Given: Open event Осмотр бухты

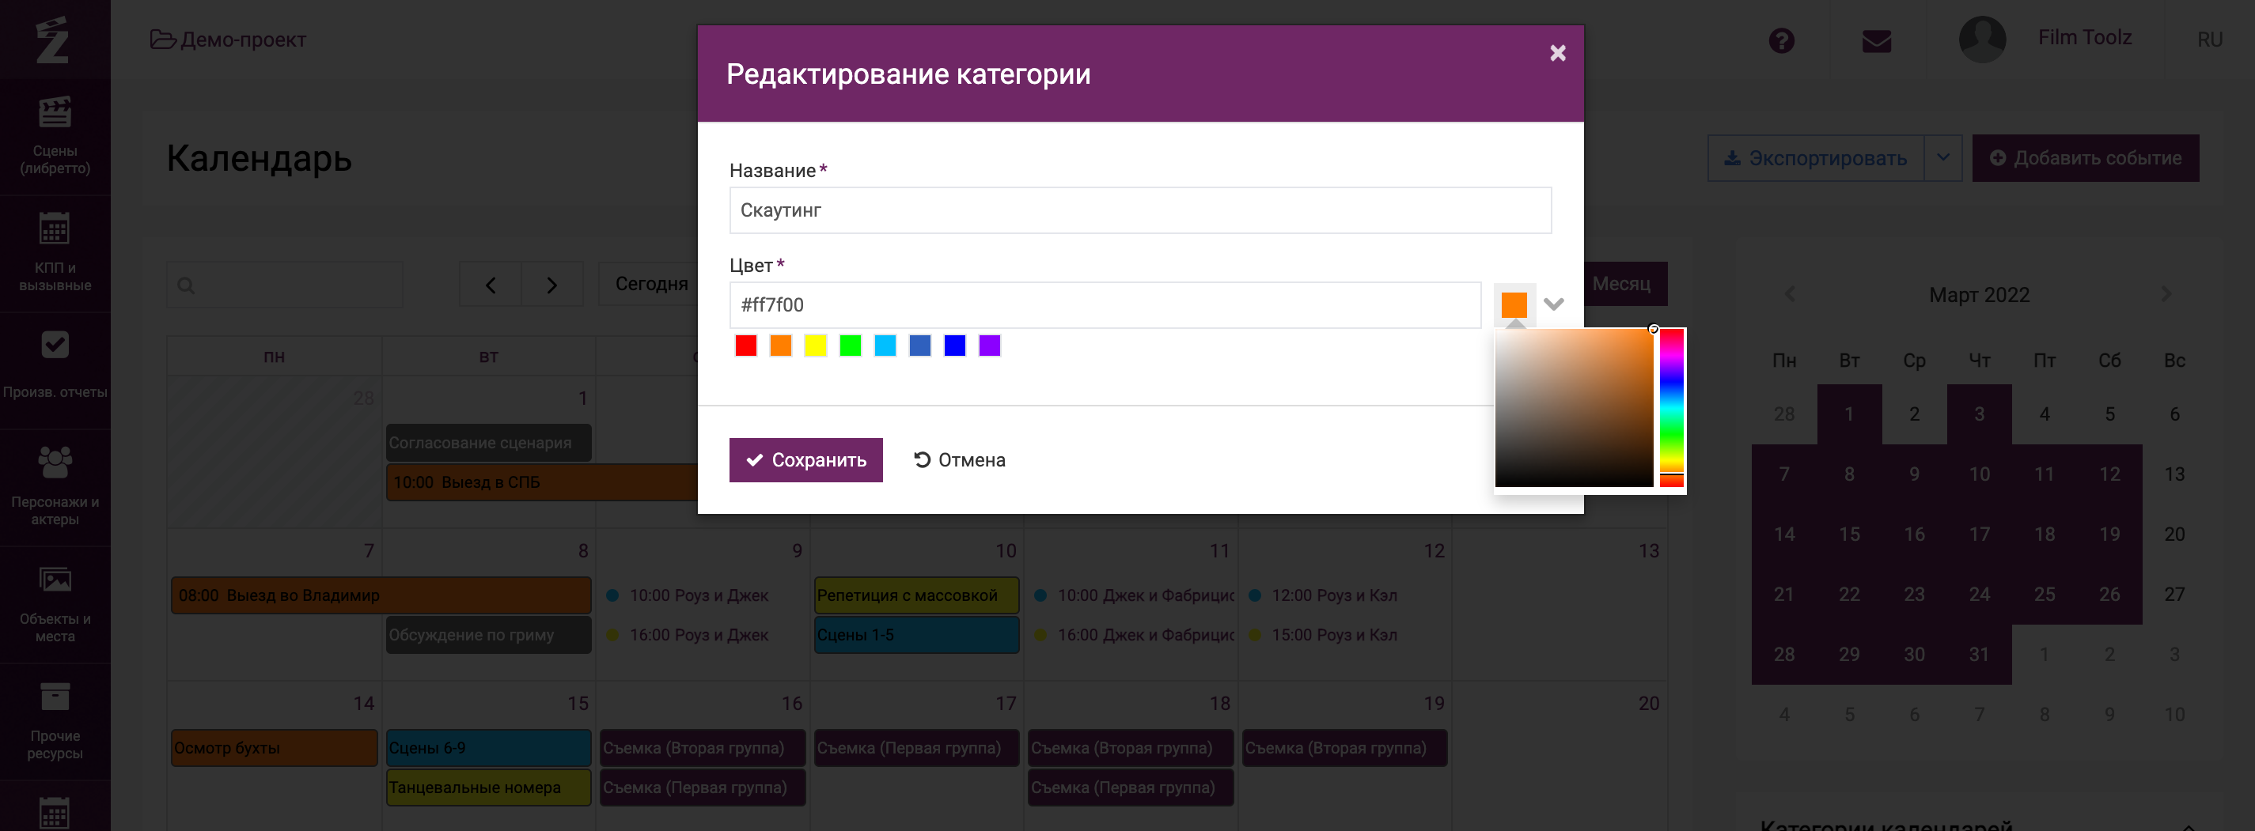Looking at the screenshot, I should (x=274, y=748).
